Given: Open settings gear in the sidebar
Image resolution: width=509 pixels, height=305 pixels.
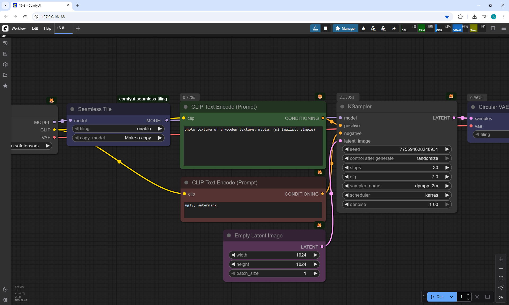Looking at the screenshot, I should (5, 300).
